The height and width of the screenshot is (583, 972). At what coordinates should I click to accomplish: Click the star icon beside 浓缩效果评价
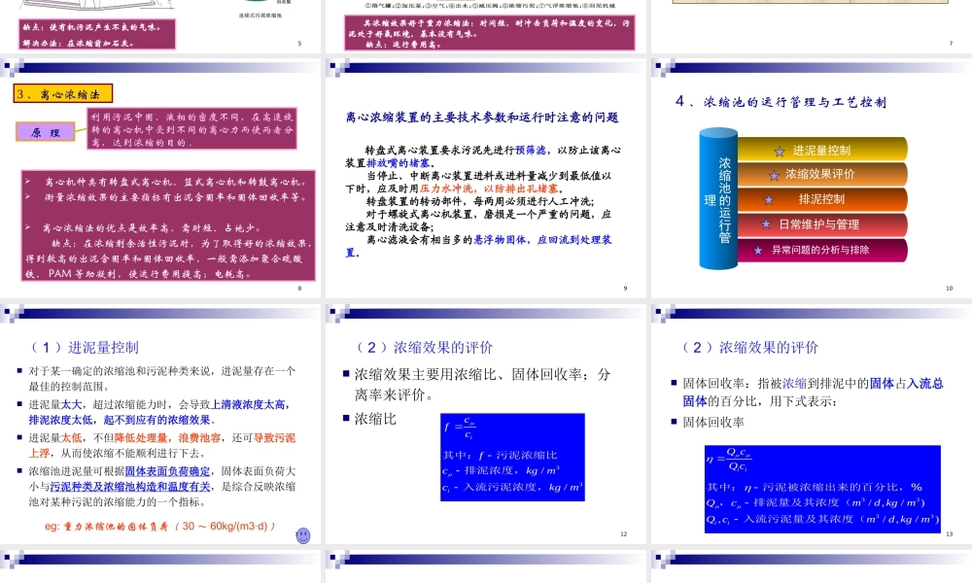774,176
